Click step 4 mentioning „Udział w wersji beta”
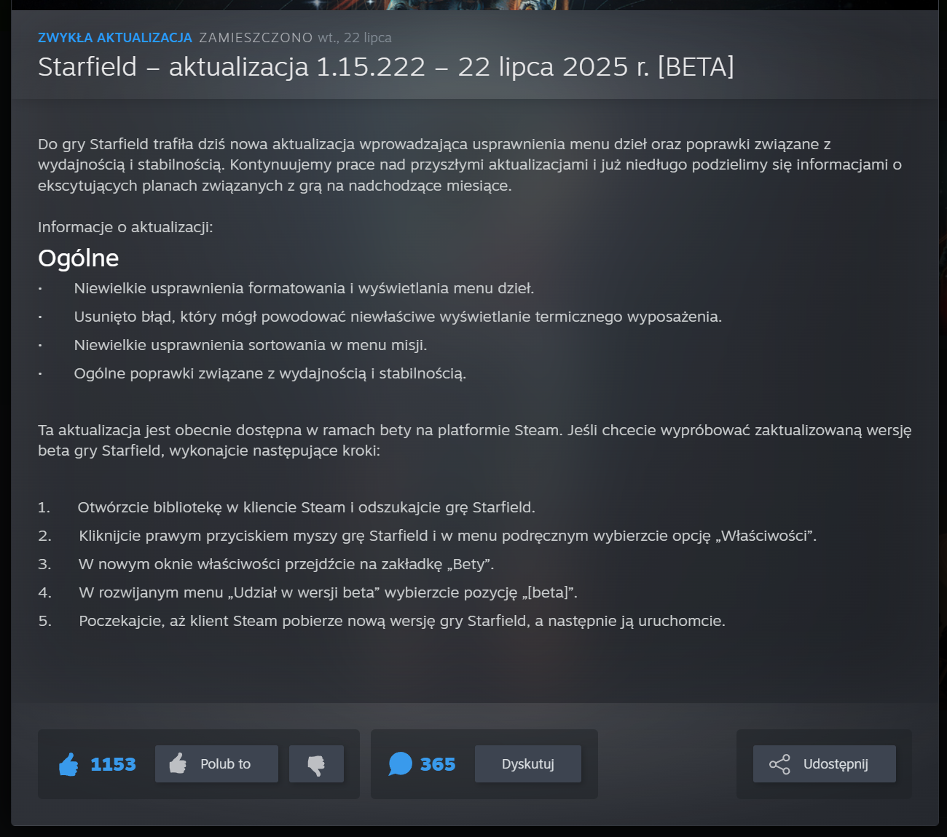 click(328, 592)
